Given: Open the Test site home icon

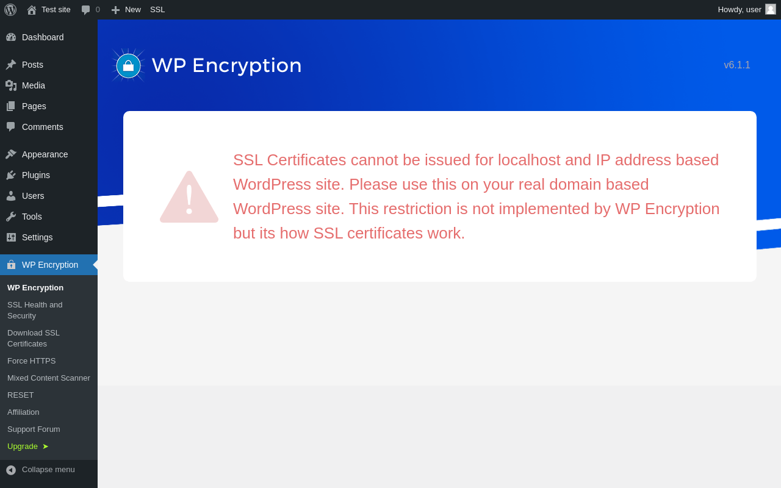Looking at the screenshot, I should [x=32, y=10].
